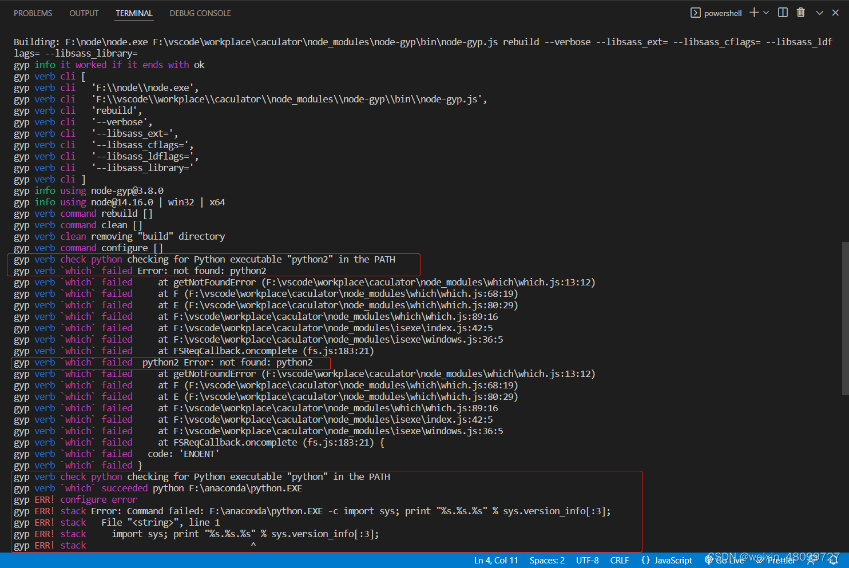Kill the terminal using the trash icon
The width and height of the screenshot is (849, 568).
801,12
